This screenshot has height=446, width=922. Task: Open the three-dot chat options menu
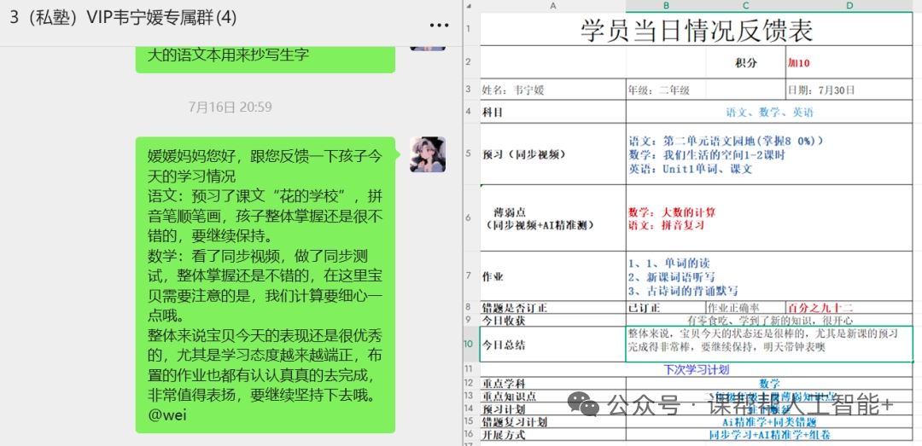pyautogui.click(x=437, y=20)
